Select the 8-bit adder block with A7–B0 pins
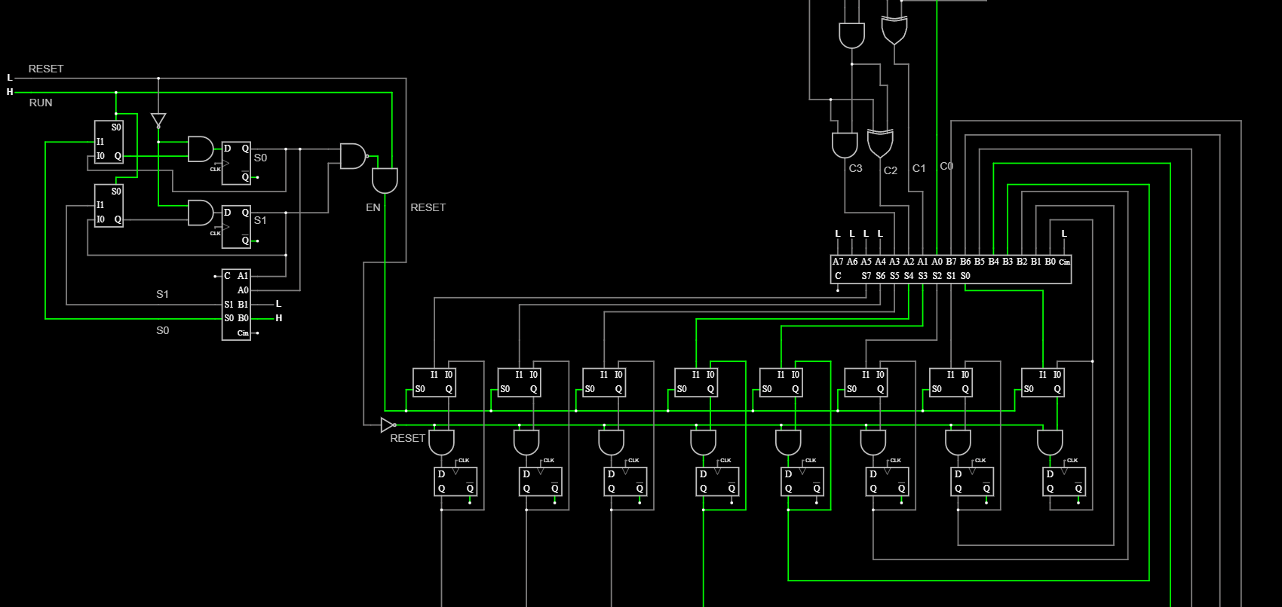 pyautogui.click(x=951, y=269)
